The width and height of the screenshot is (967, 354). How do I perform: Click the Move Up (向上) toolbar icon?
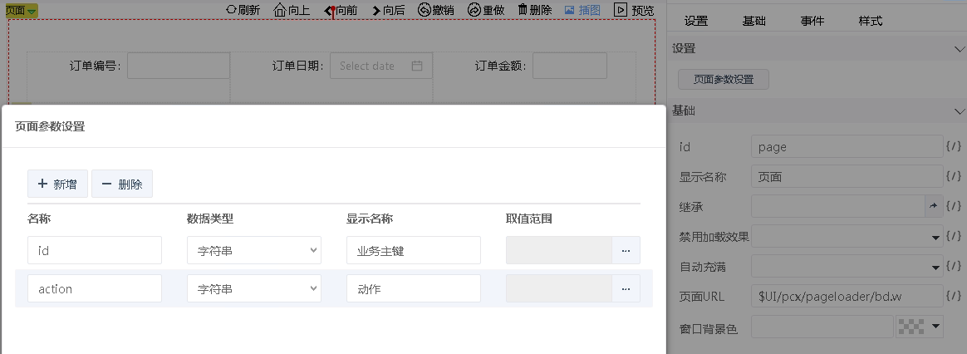click(280, 10)
